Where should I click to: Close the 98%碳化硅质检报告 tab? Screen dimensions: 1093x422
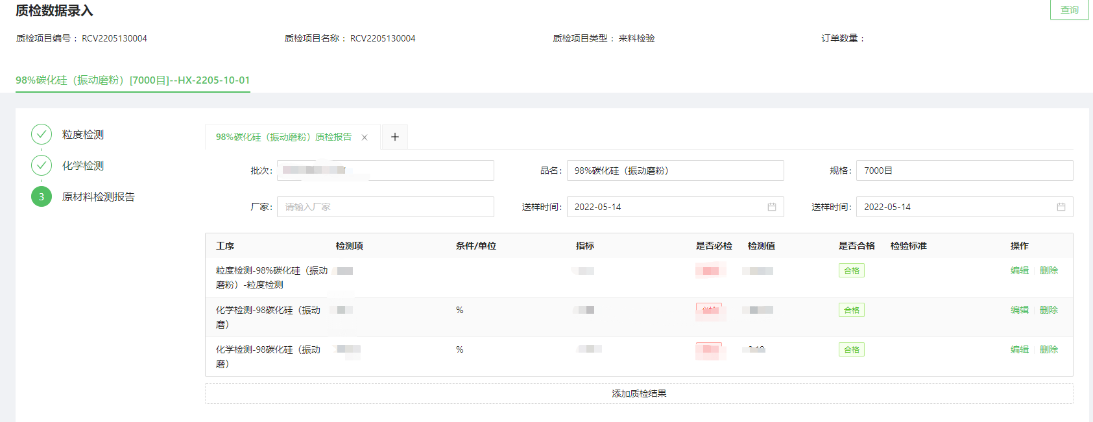tap(365, 137)
